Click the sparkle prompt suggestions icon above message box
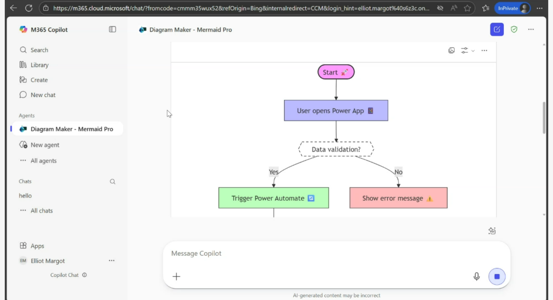 (x=492, y=231)
